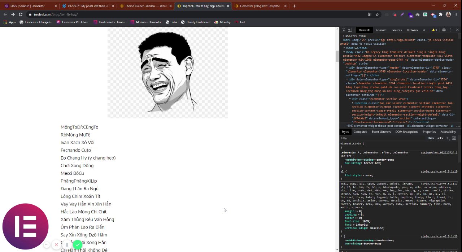
Task: Switch to the Theme Builder iRedeal tab
Action: [x=145, y=6]
